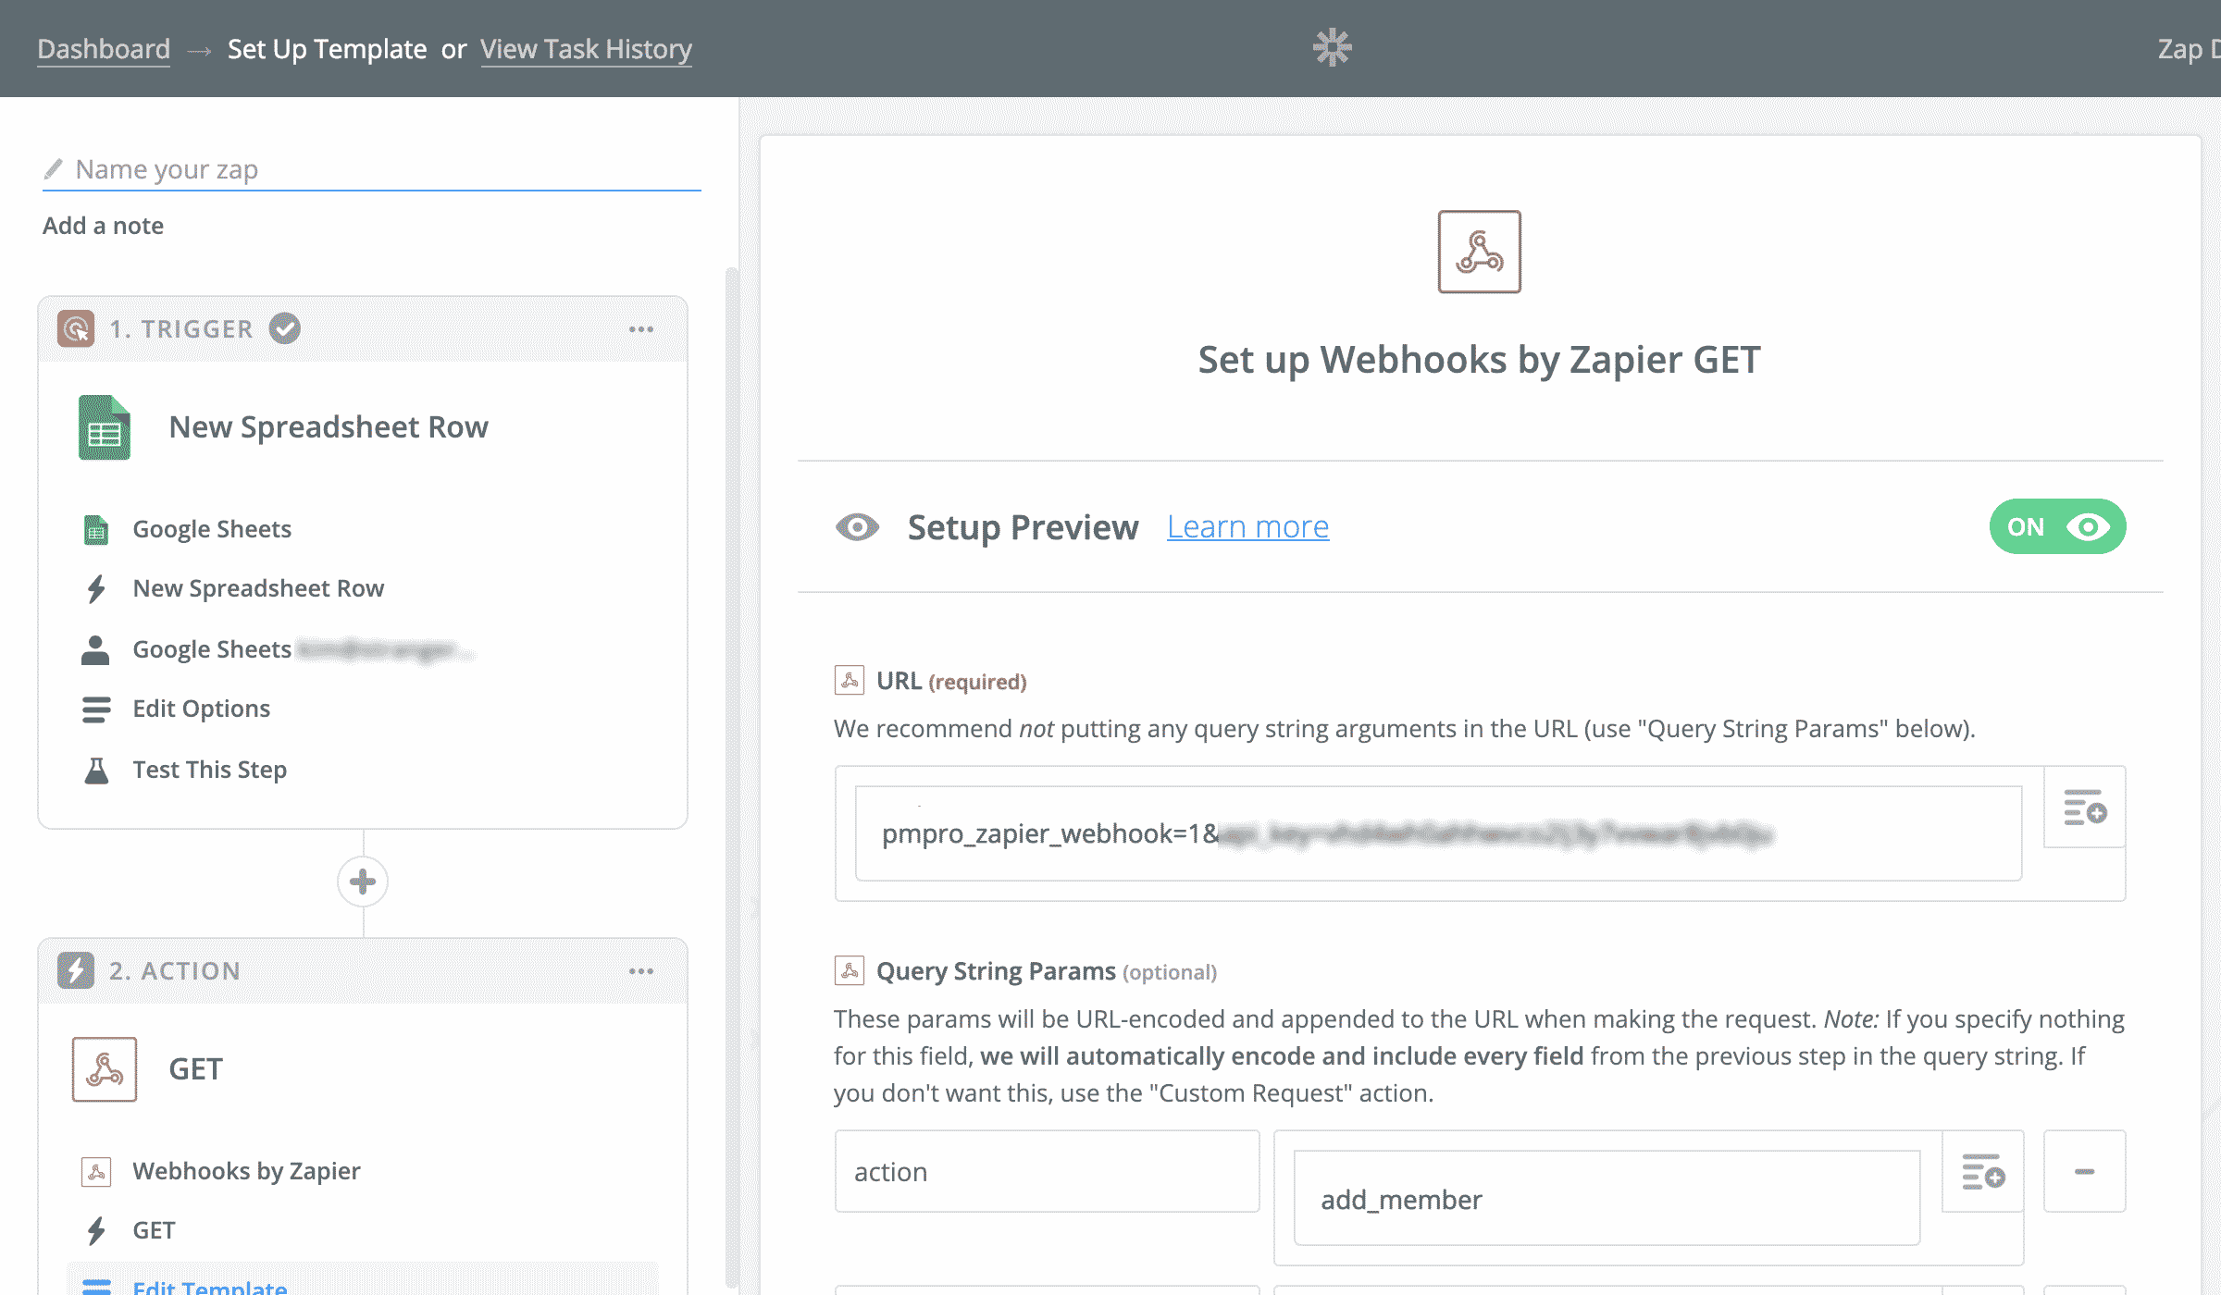
Task: Click the webhook icon beside URL label
Action: (850, 681)
